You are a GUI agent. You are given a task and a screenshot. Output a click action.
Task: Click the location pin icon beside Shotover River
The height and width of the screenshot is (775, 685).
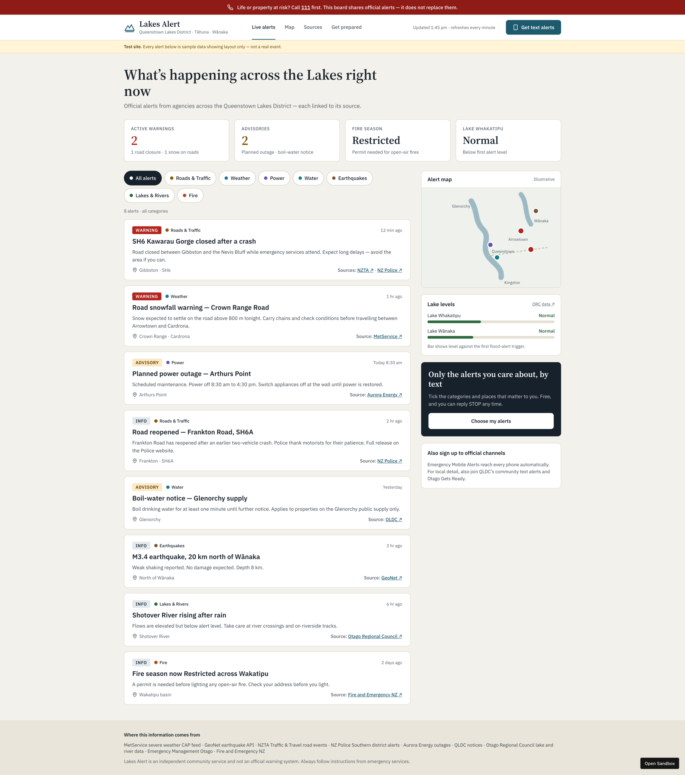135,636
